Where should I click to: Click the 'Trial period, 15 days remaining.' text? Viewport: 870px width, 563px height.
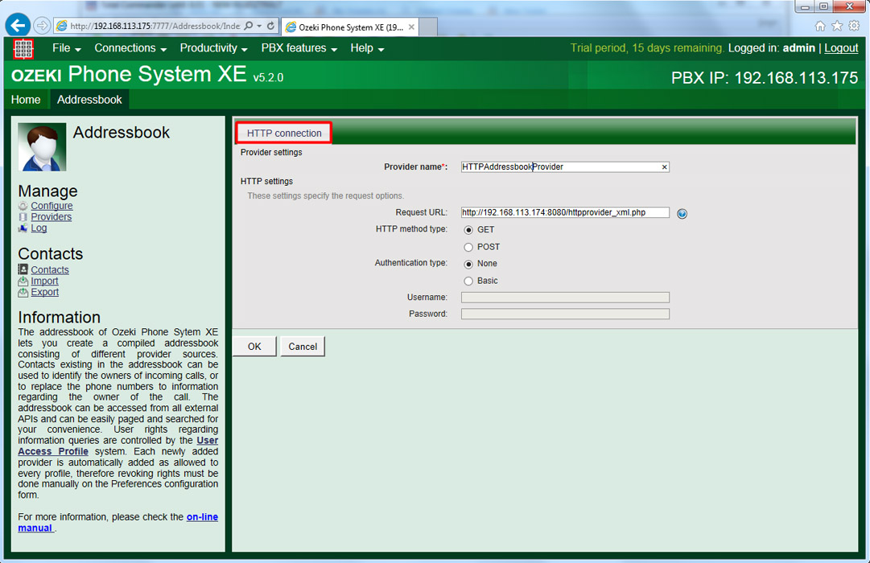(647, 48)
